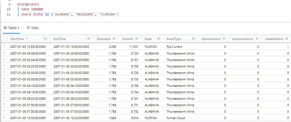Viewport: 291px width, 122px height.
Task: Sort by the EventType column header
Action: 174,39
